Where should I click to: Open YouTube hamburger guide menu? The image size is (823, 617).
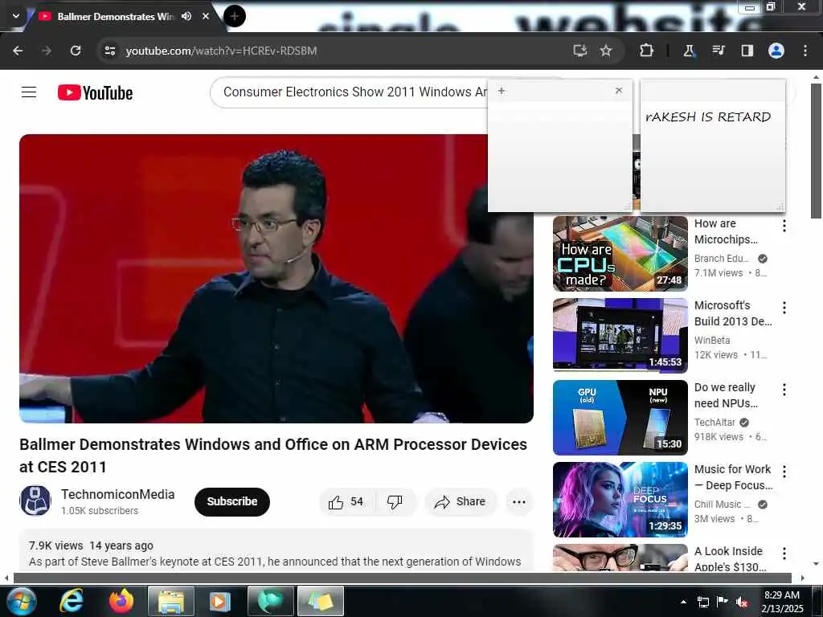pyautogui.click(x=29, y=92)
